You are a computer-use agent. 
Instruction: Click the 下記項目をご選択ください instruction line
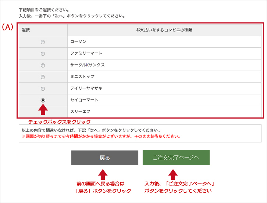(44, 10)
